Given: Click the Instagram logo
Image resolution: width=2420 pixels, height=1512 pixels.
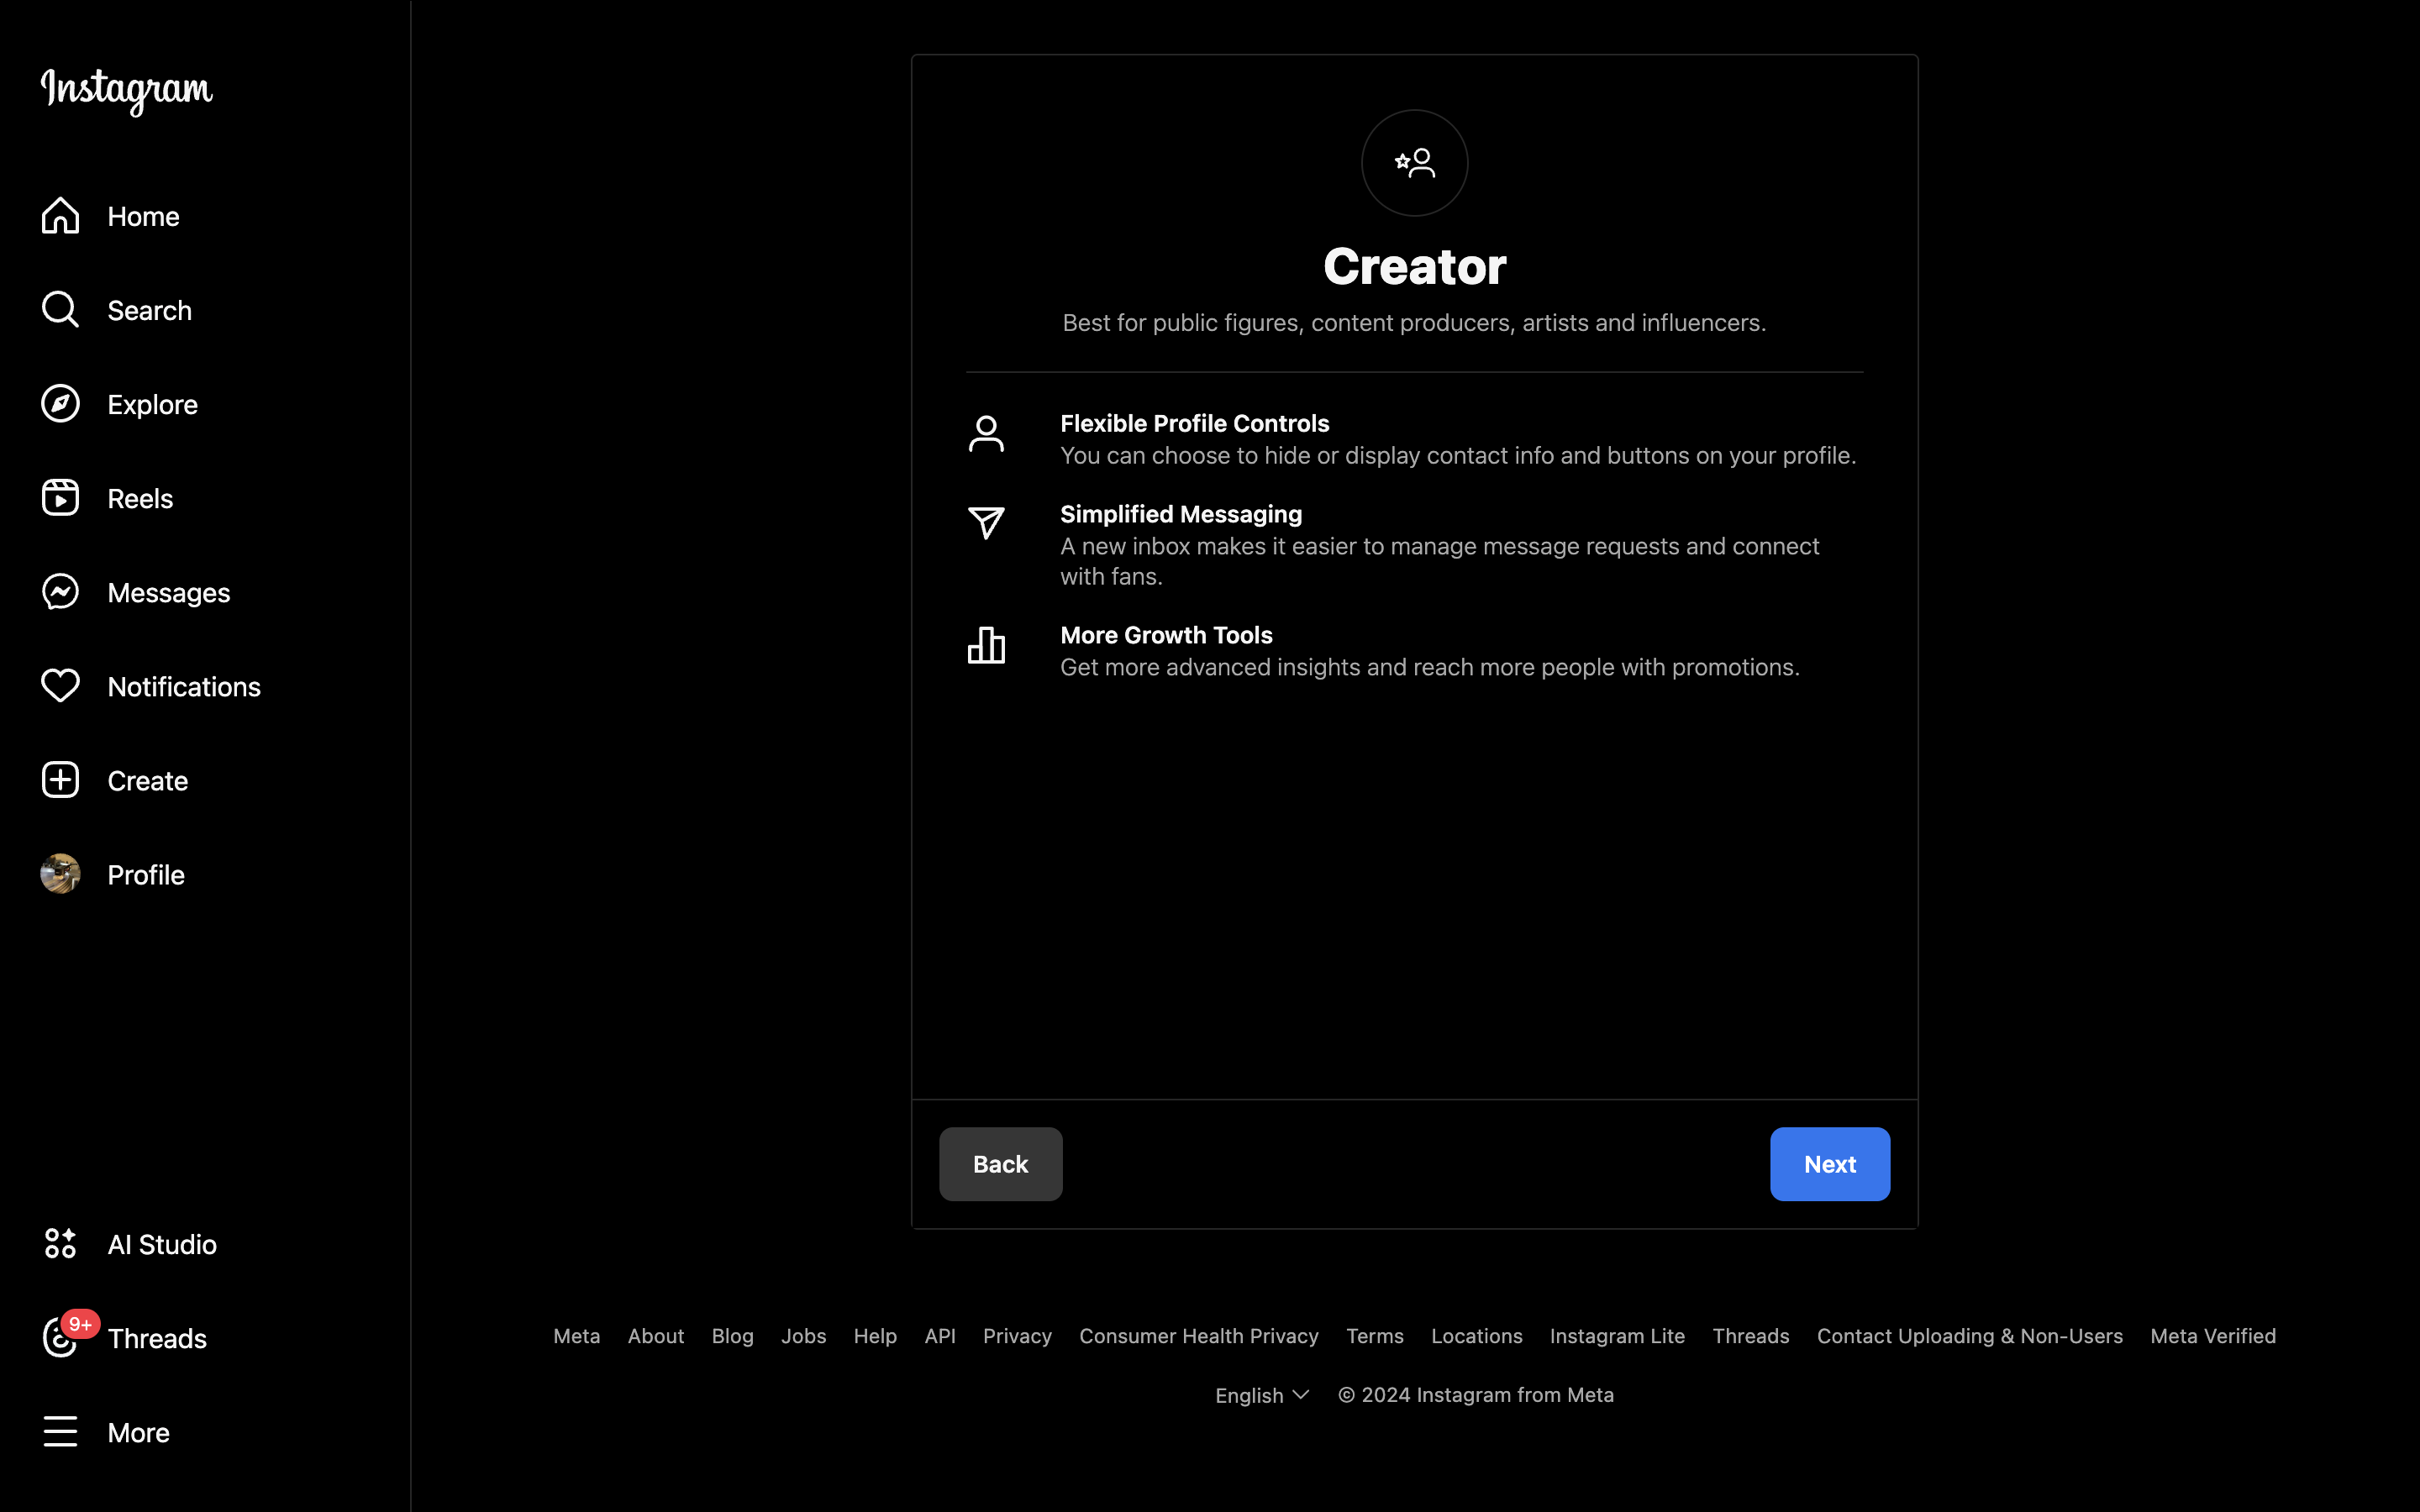Looking at the screenshot, I should pyautogui.click(x=127, y=91).
